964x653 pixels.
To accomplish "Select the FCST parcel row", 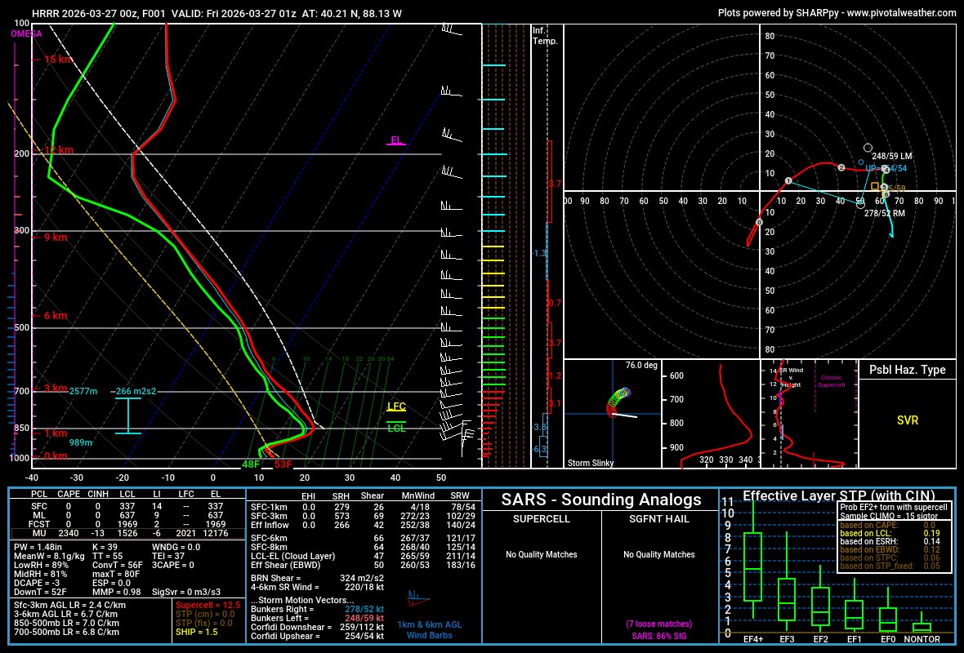I will point(127,524).
